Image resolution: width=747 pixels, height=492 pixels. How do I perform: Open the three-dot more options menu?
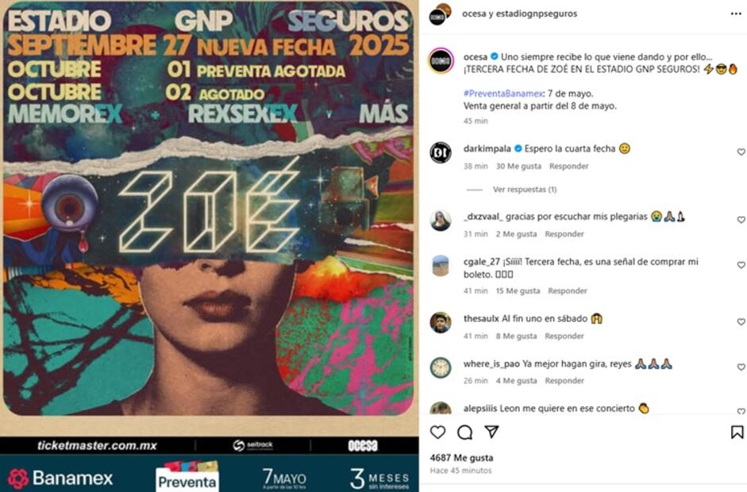tap(736, 13)
